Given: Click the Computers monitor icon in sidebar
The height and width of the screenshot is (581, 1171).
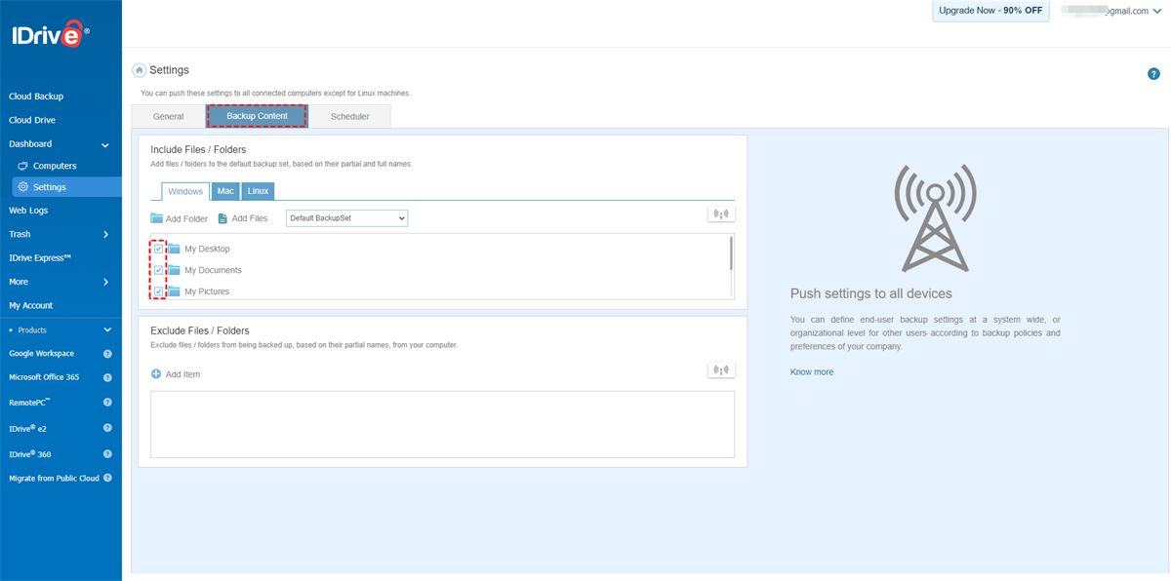Looking at the screenshot, I should 22,166.
